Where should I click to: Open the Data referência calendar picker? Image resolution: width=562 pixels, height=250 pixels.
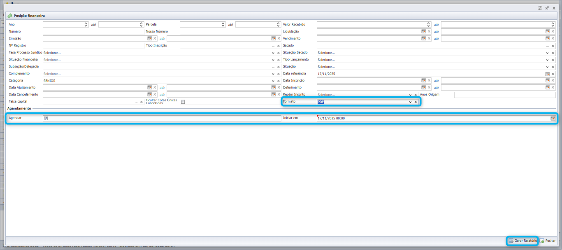point(548,74)
